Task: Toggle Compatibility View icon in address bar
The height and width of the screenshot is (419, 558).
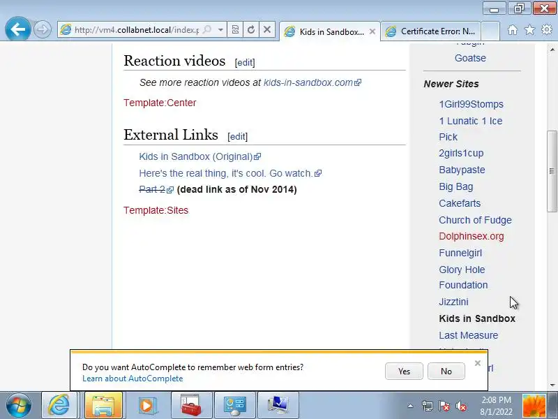Action: [235, 29]
